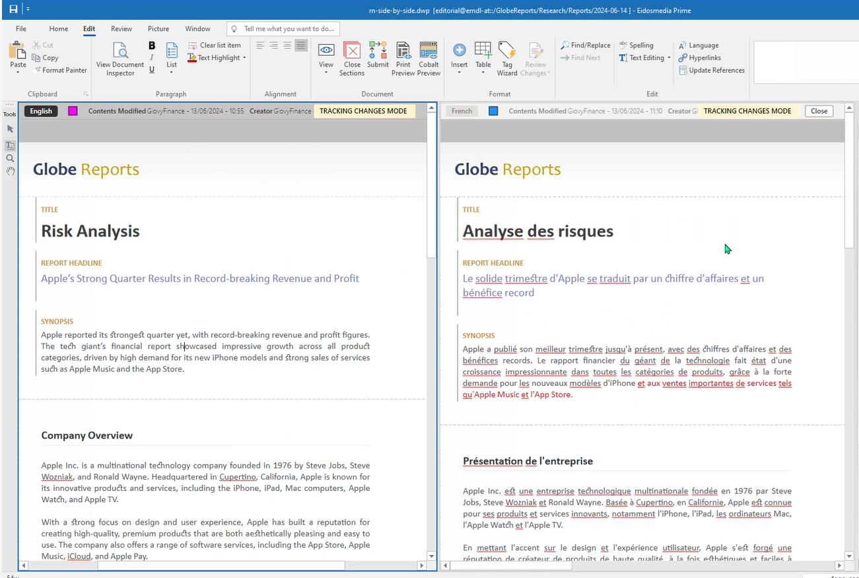
Task: Launch the Tag Wizard
Action: (507, 59)
